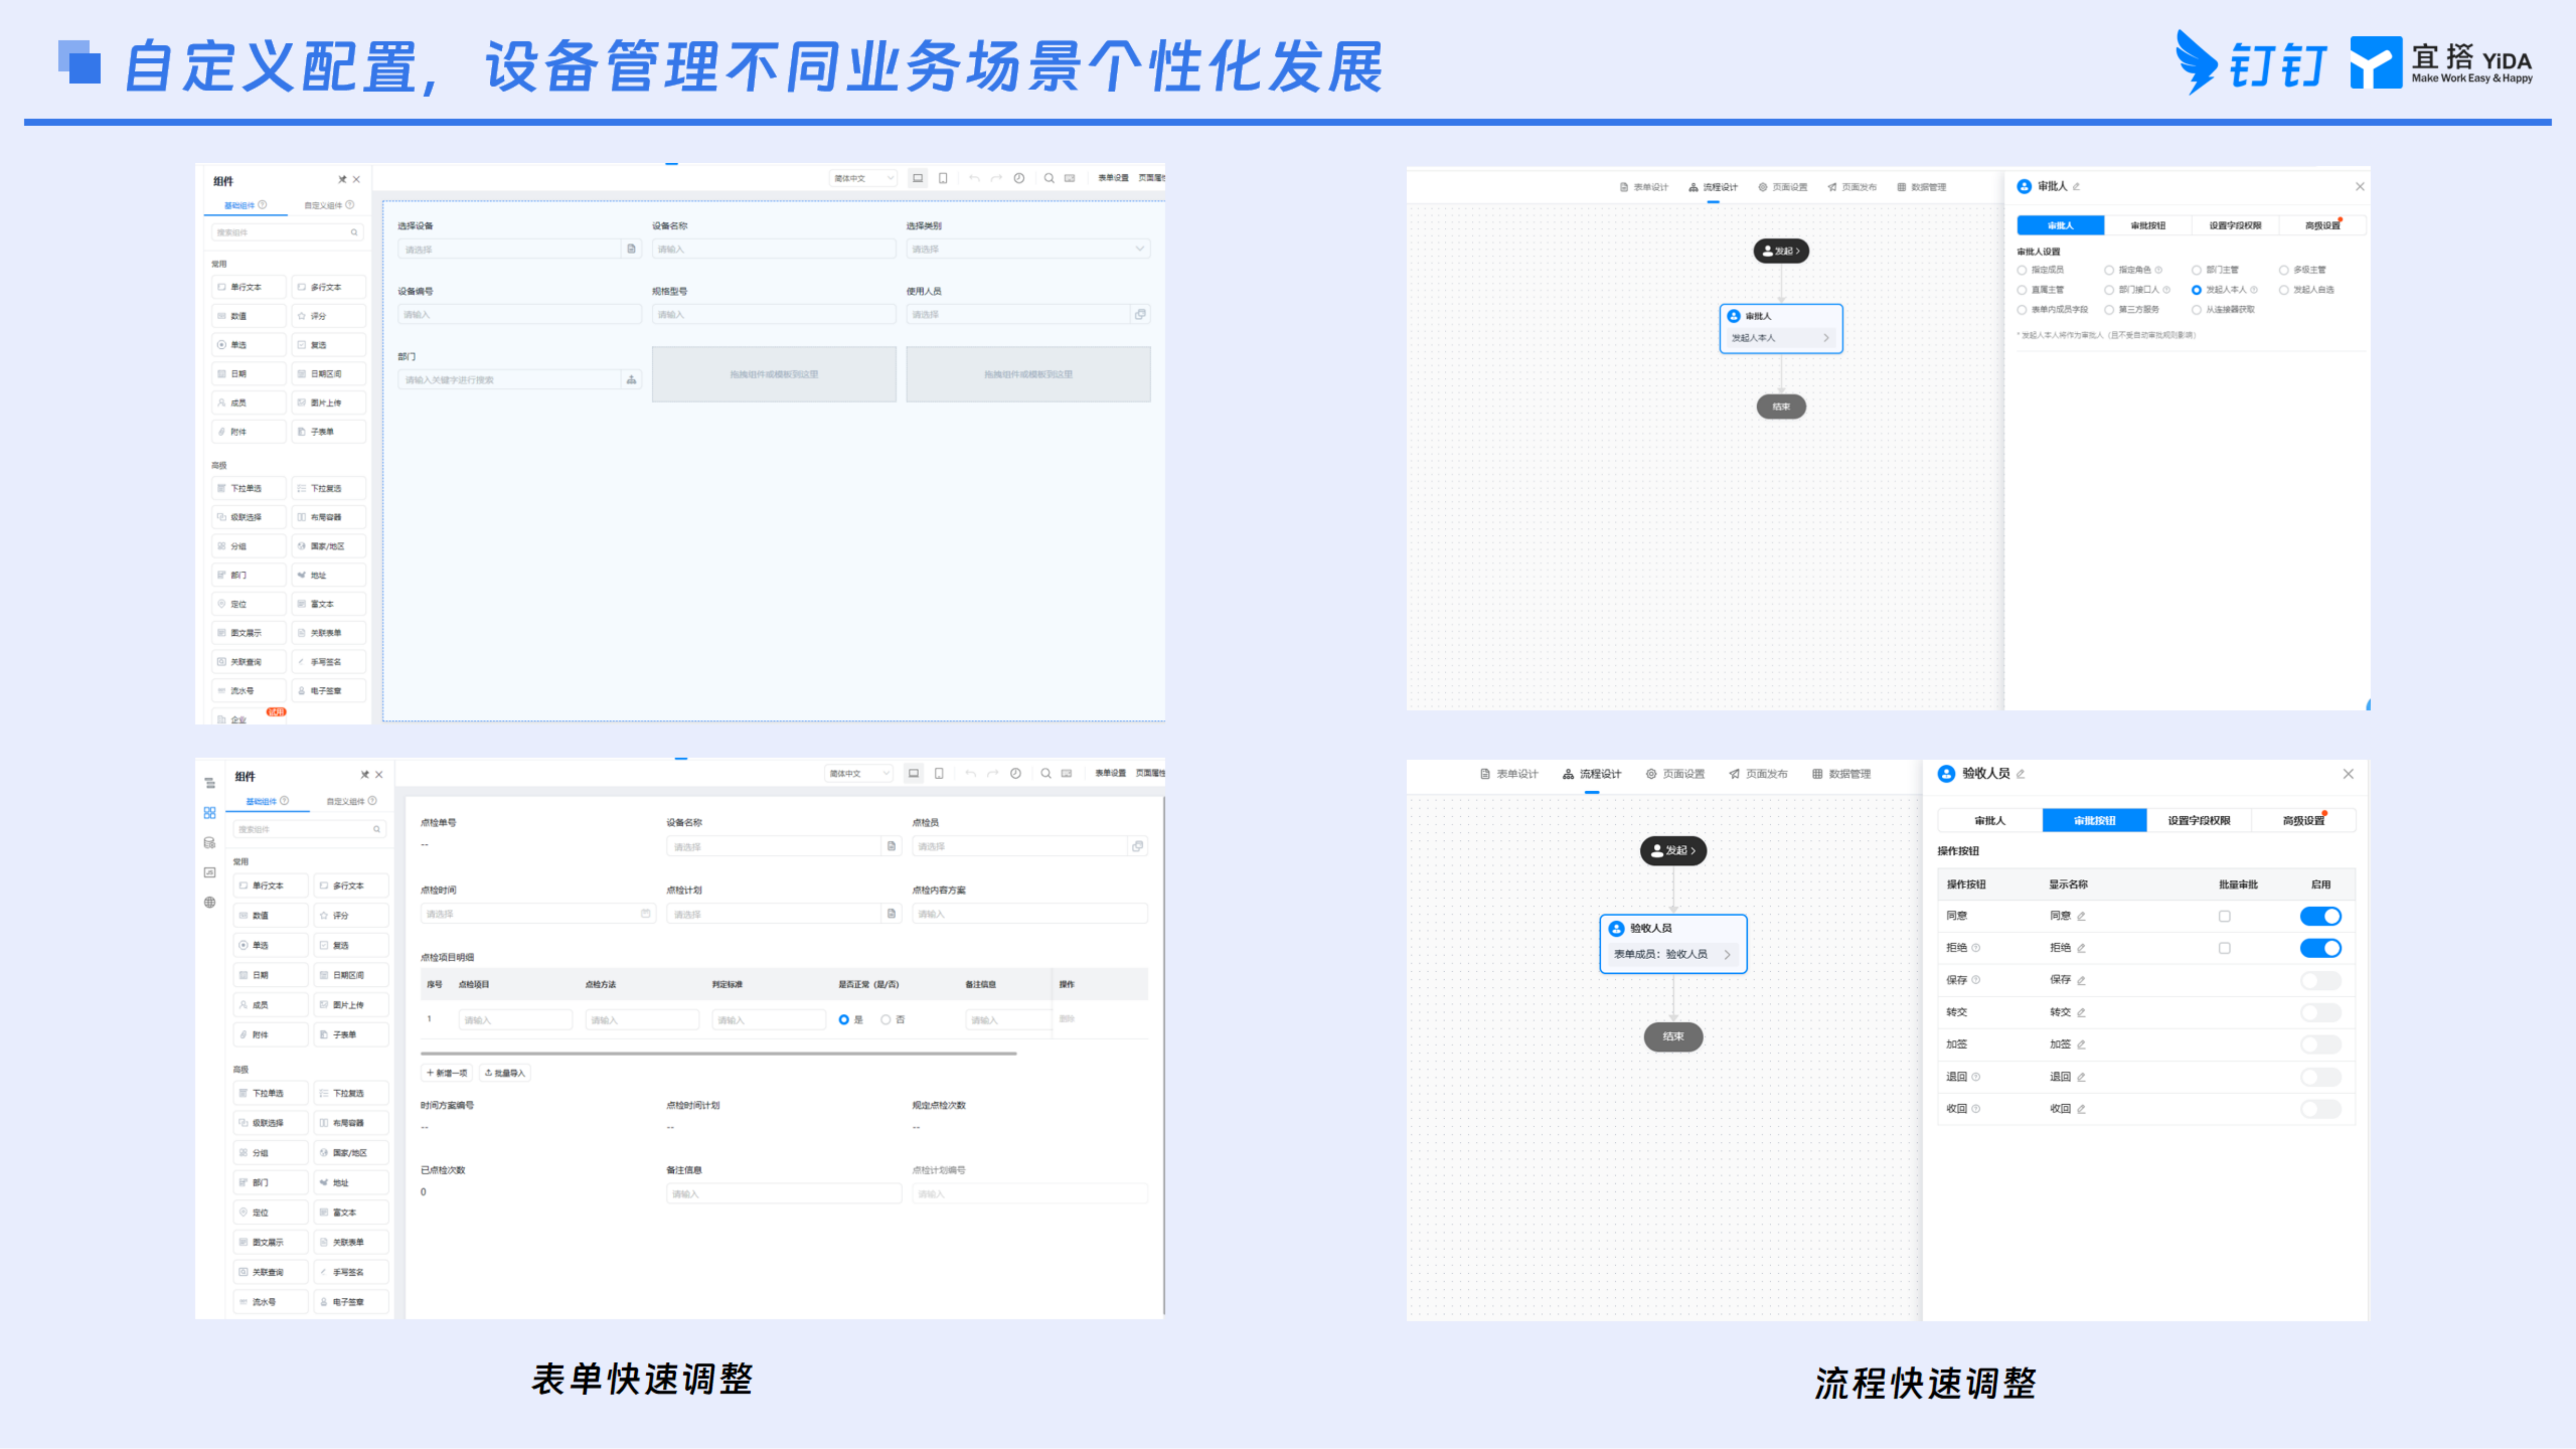Click the member picker icon in 点检员 field
Screen dimensions: 2576x1449
pyautogui.click(x=1138, y=846)
